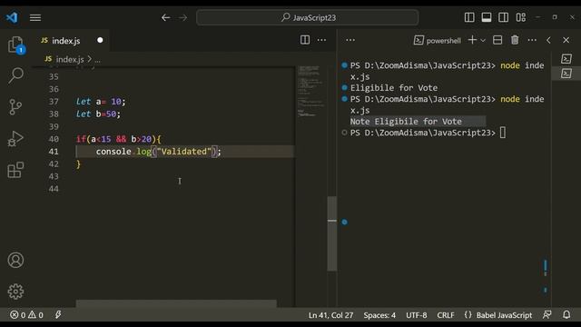Screen dimensions: 581x327
Task: Click line number 37 in the gutter
Action: [x=54, y=102]
